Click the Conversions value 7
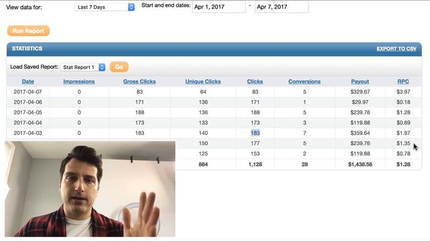The height and width of the screenshot is (242, 430). [304, 133]
